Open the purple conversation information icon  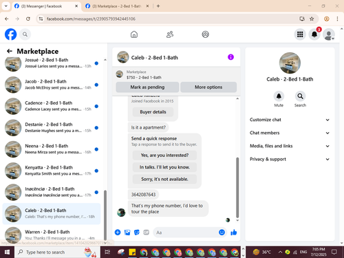coord(230,57)
